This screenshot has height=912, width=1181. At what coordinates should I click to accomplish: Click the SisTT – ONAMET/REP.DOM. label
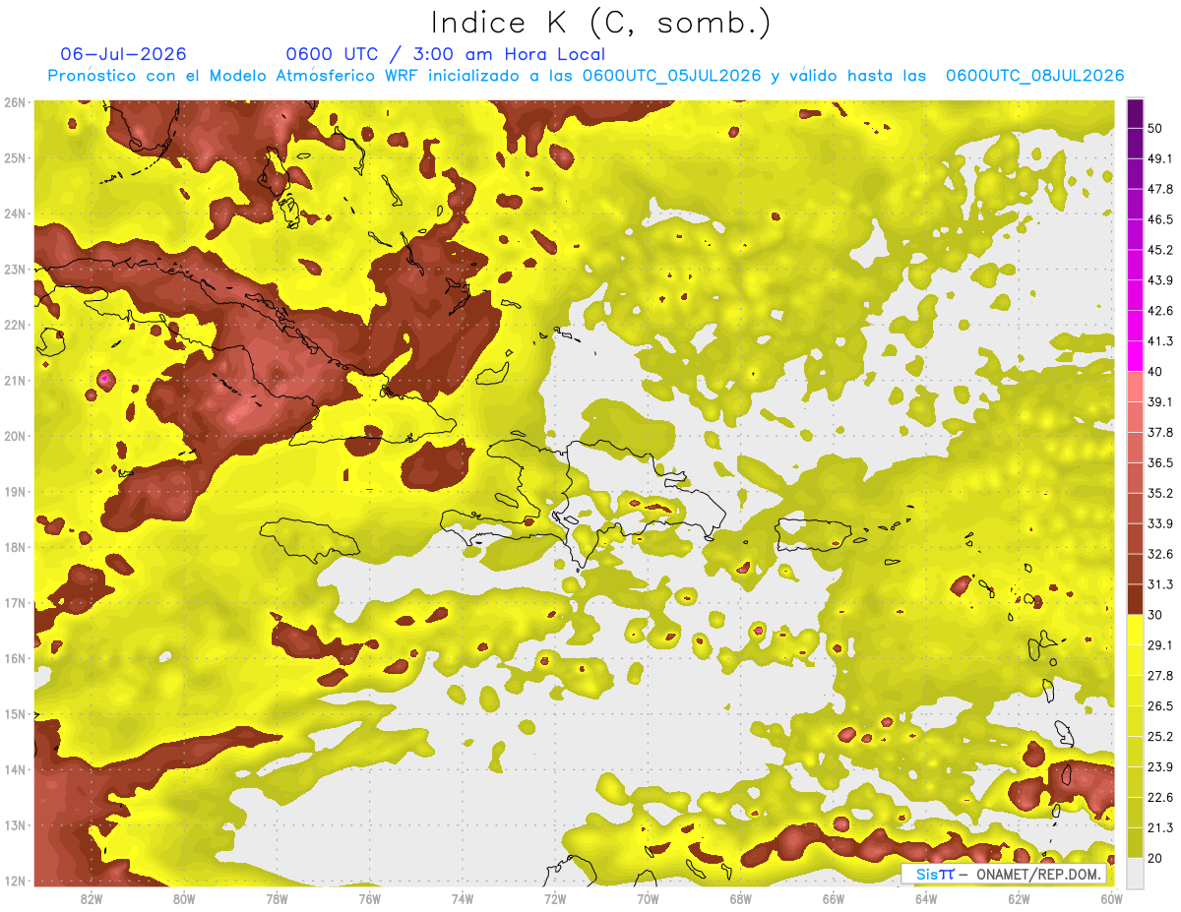click(1003, 874)
